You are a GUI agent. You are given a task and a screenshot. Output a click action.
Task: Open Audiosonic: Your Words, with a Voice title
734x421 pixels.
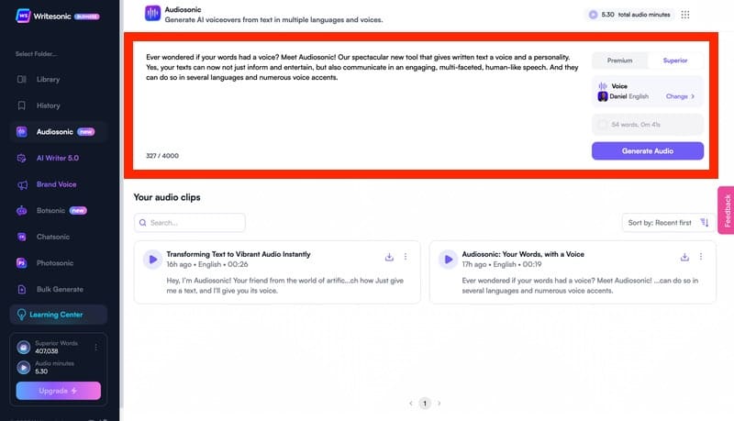tap(523, 254)
